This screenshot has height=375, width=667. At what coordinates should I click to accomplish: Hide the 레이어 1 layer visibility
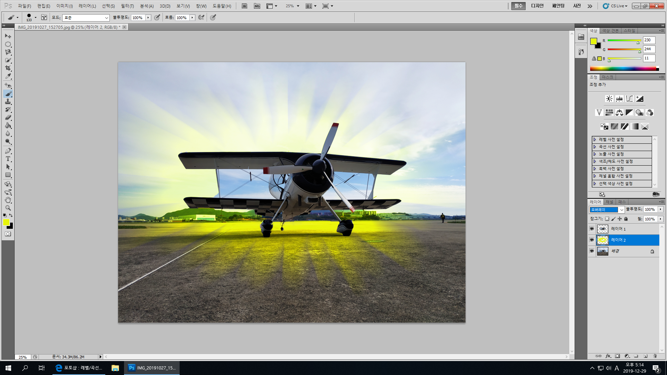coord(592,229)
